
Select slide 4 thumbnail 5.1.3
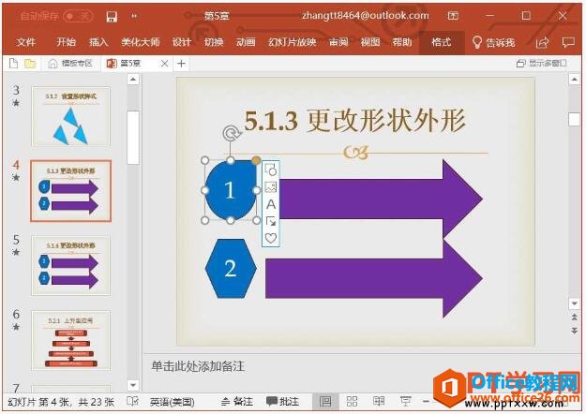(x=71, y=191)
